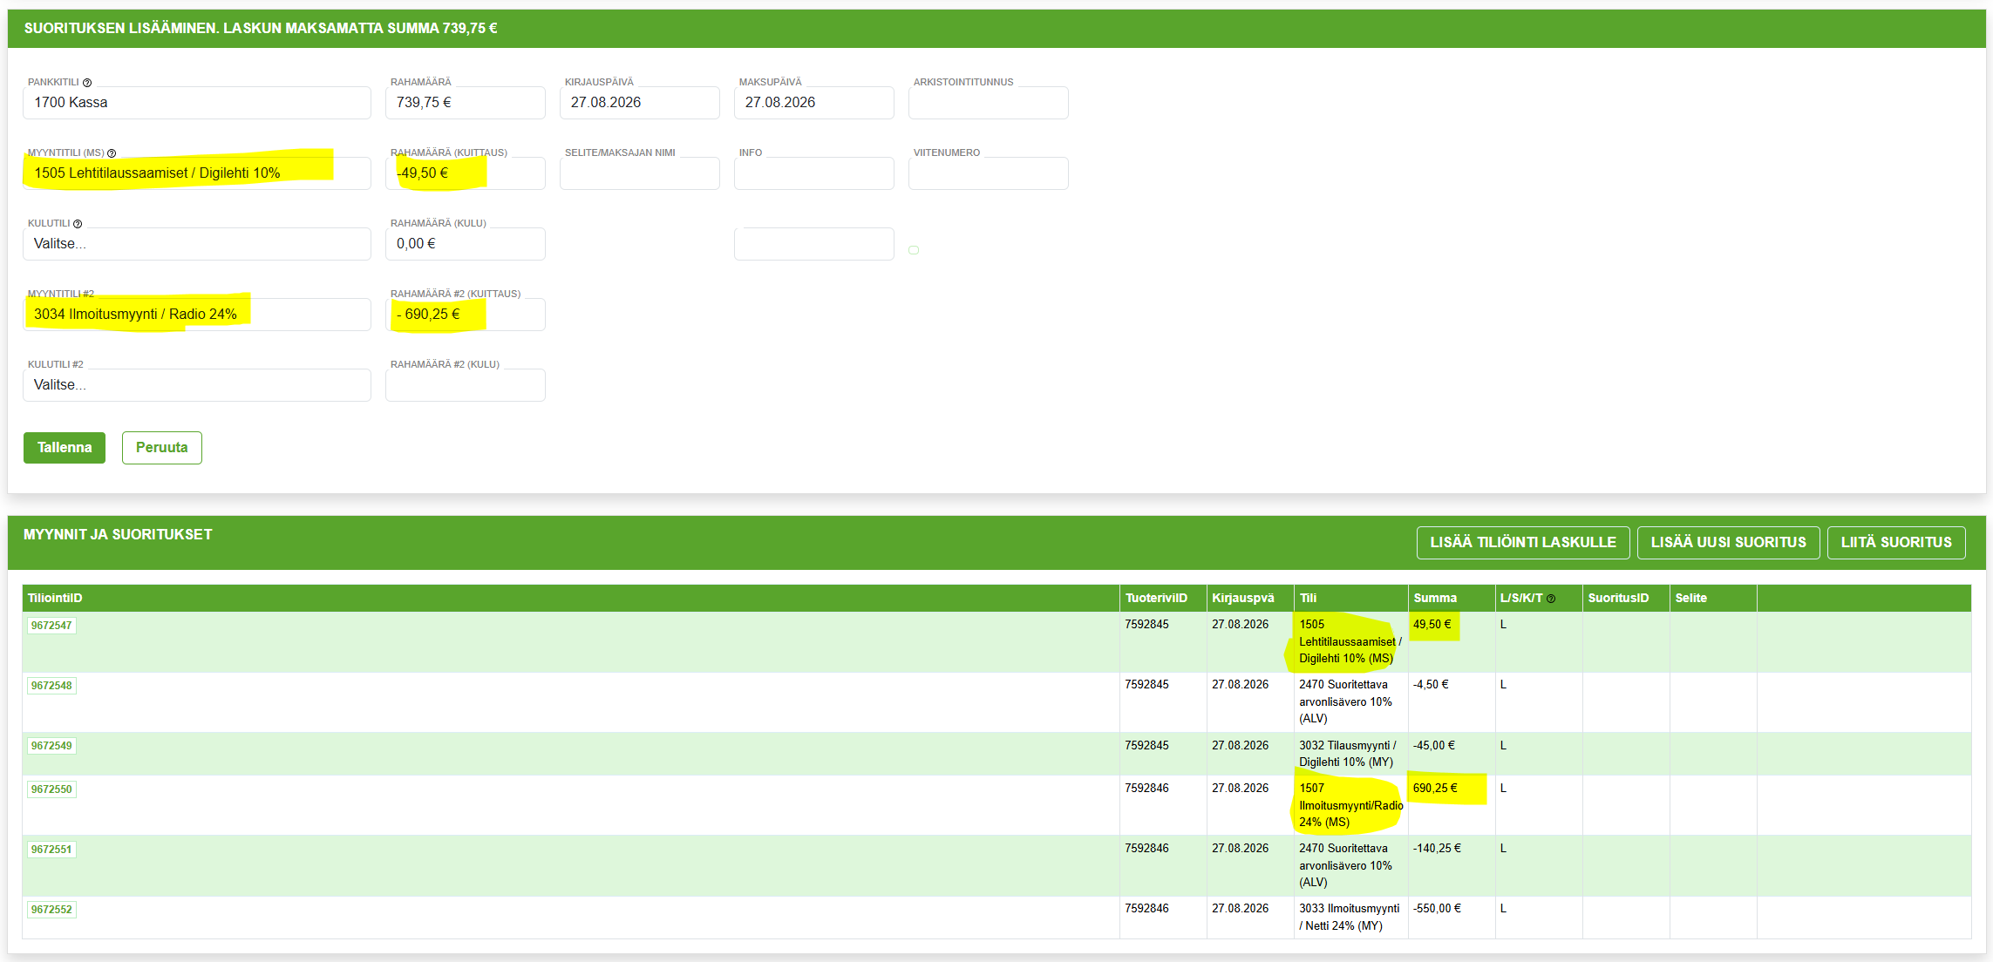Click the Selite/Maksajan nimi field

coord(640,173)
